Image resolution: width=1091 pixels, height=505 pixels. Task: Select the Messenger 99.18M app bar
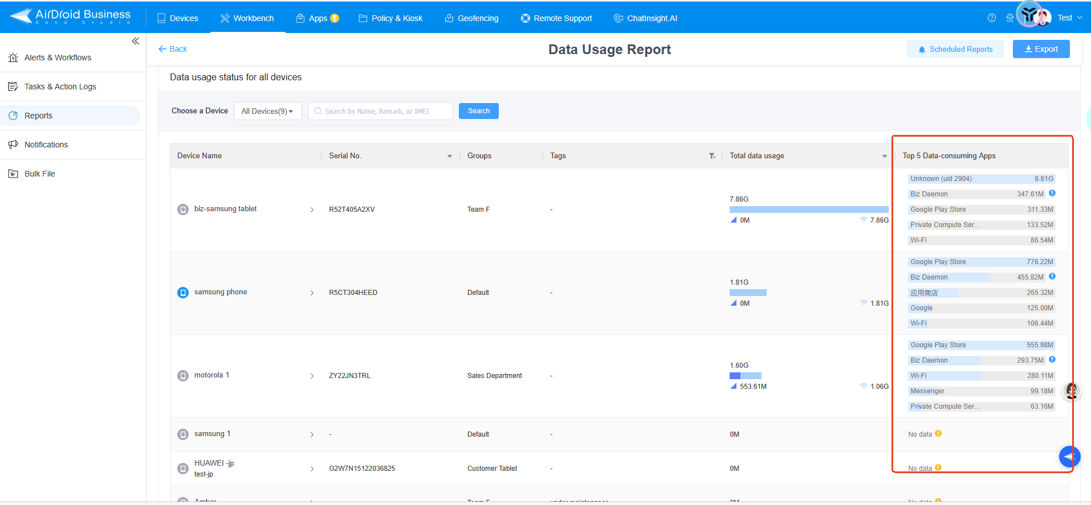coord(982,391)
